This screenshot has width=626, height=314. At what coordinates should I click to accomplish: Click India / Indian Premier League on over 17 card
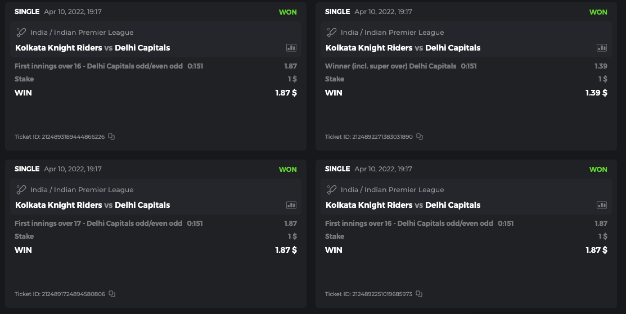[82, 190]
